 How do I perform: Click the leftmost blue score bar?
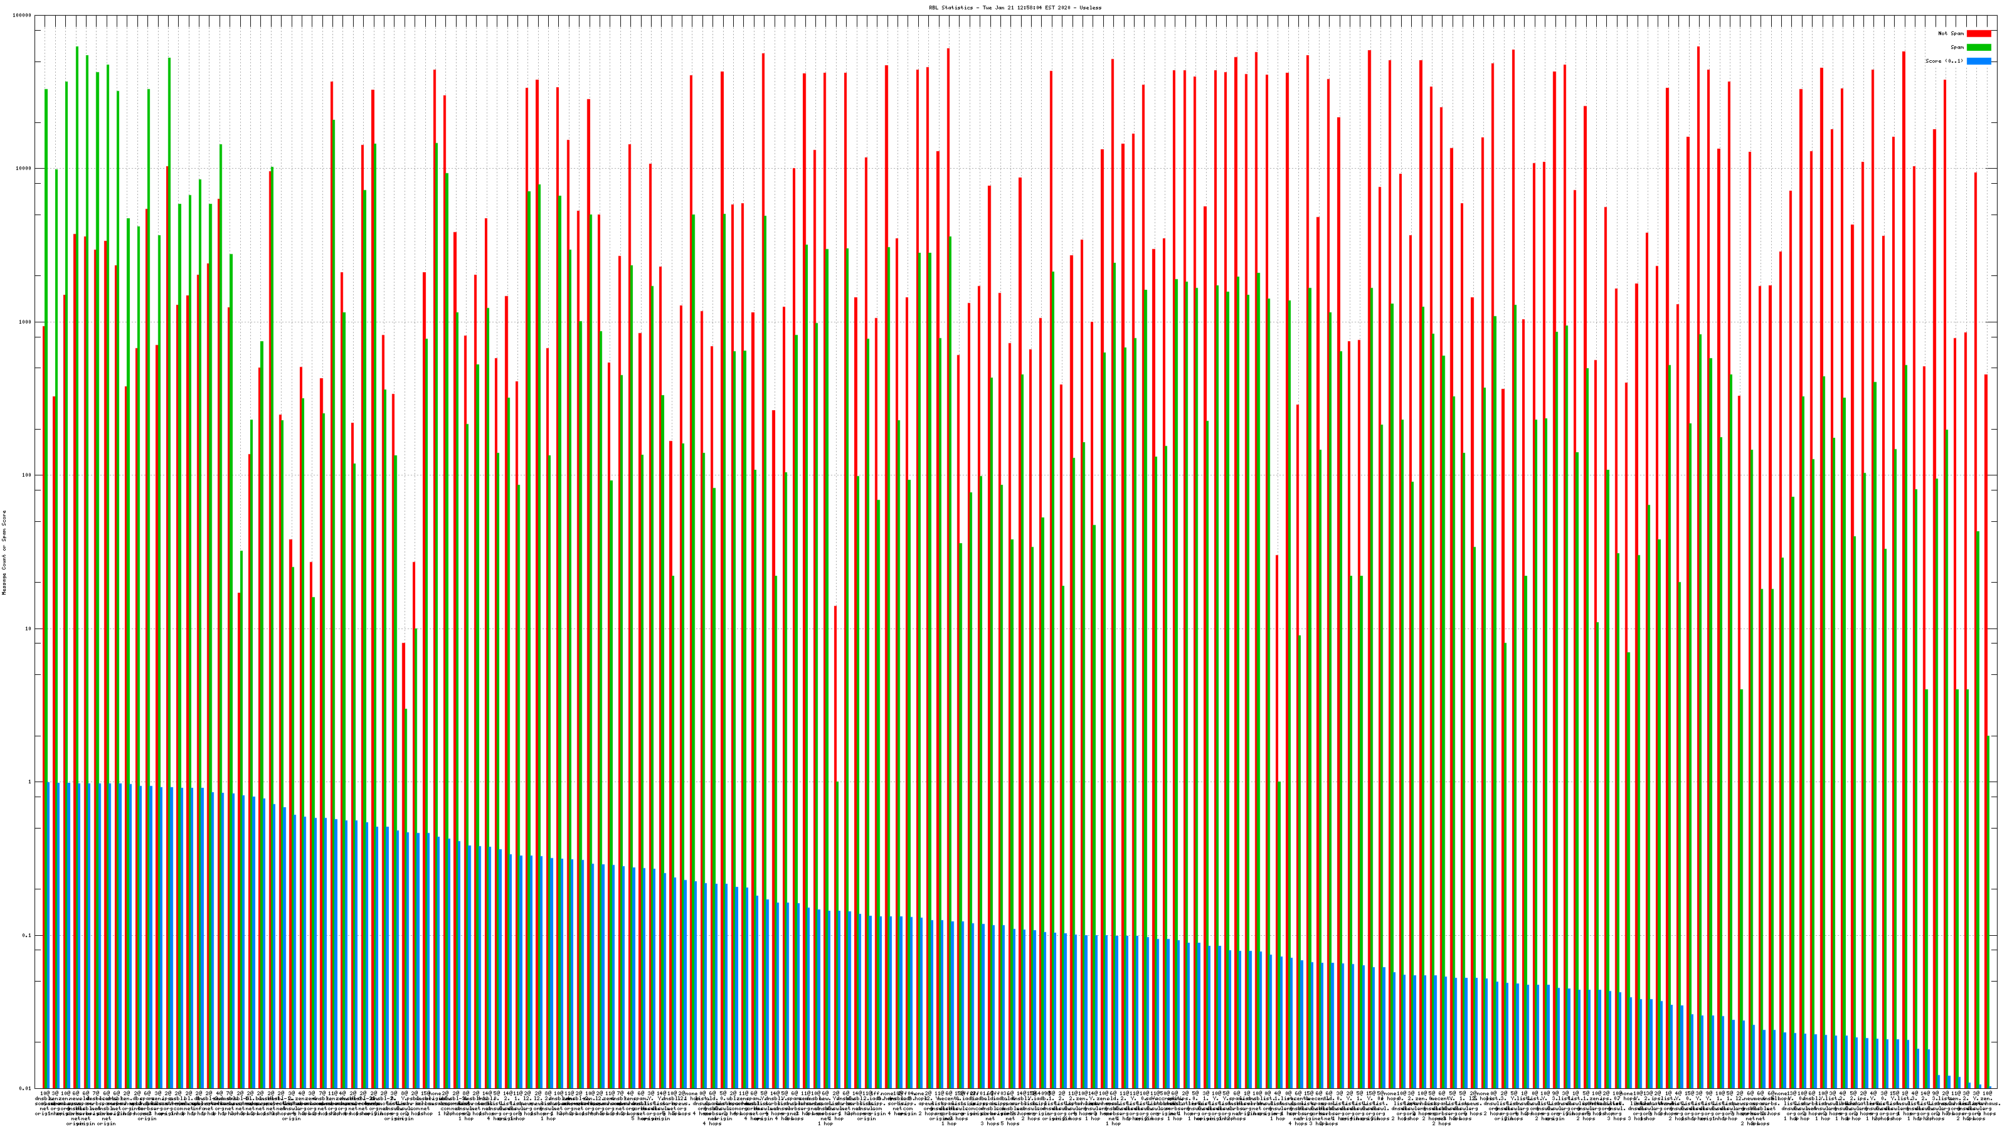point(48,935)
